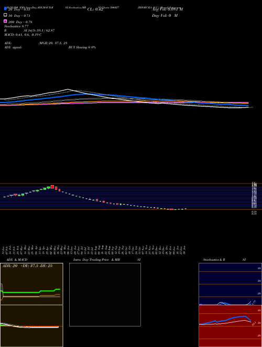262x347 pixels.
Task: Click the 'Stochastics & R' panel title
Action: (214, 260)
